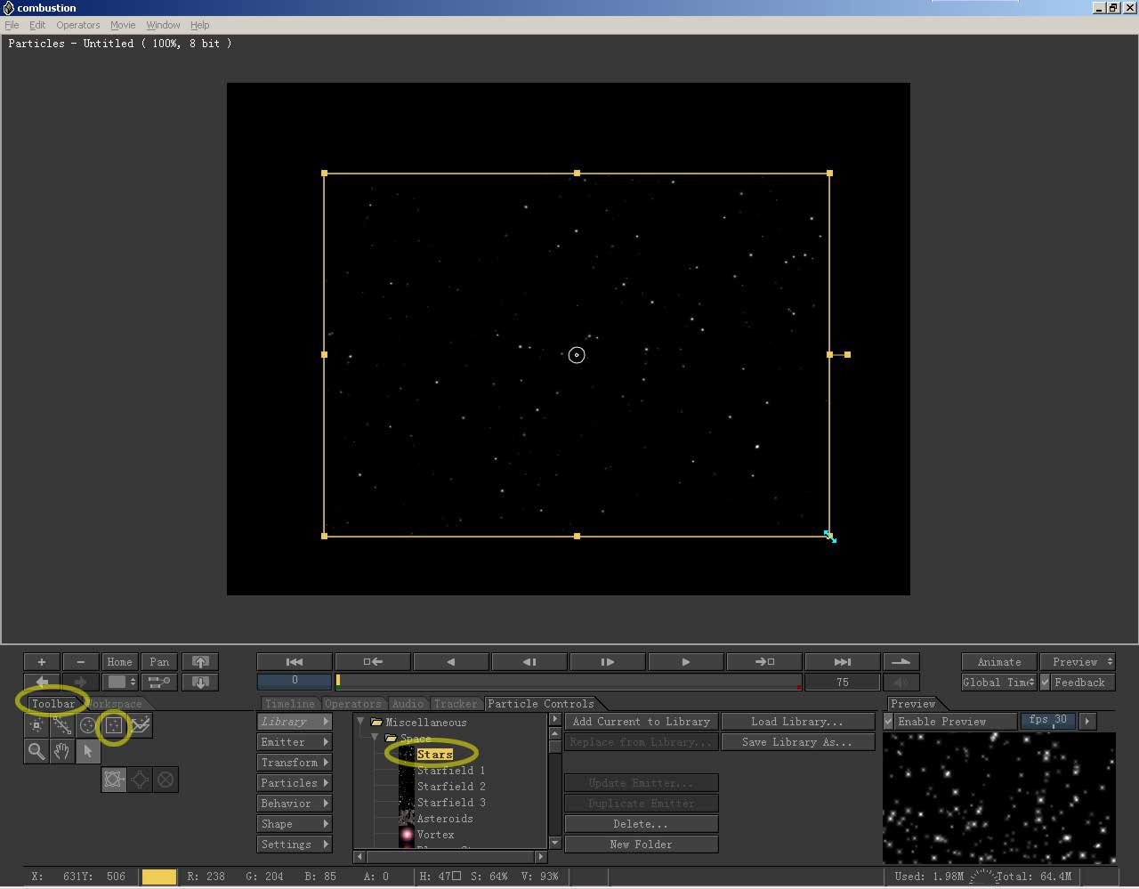Select the line emitter tool
Screen dimensions: 1139x889
click(62, 725)
